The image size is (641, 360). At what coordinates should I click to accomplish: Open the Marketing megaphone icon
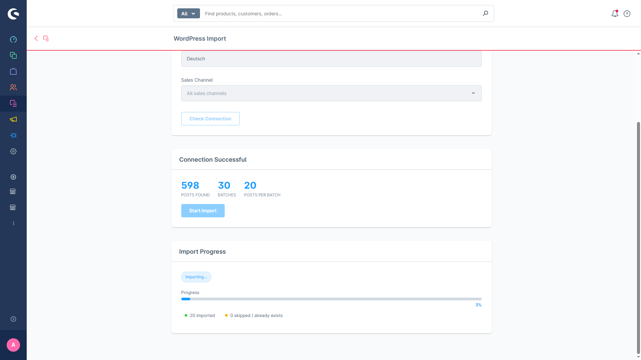pyautogui.click(x=13, y=119)
